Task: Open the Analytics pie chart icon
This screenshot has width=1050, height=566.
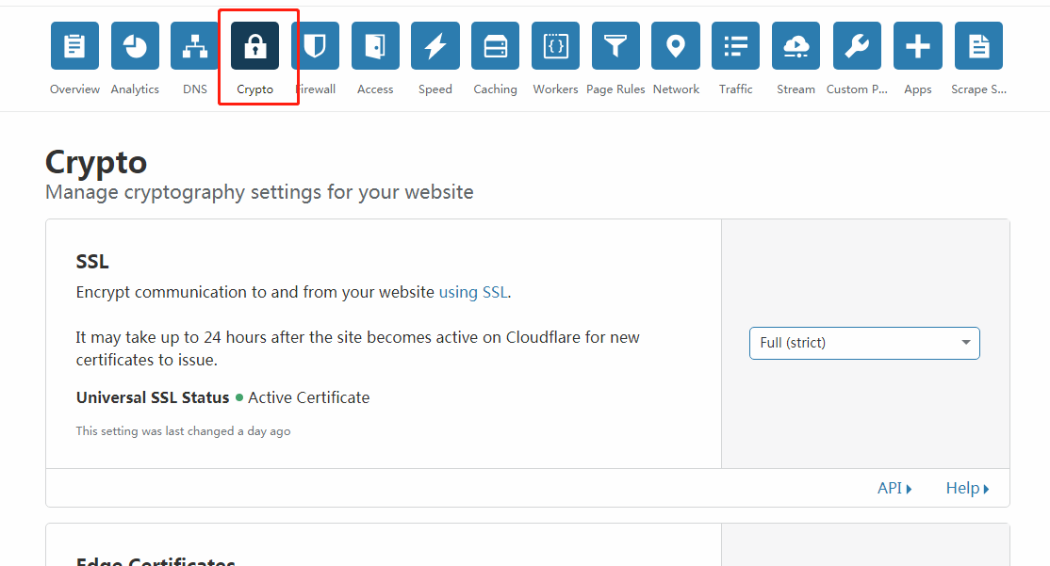Action: (x=135, y=46)
